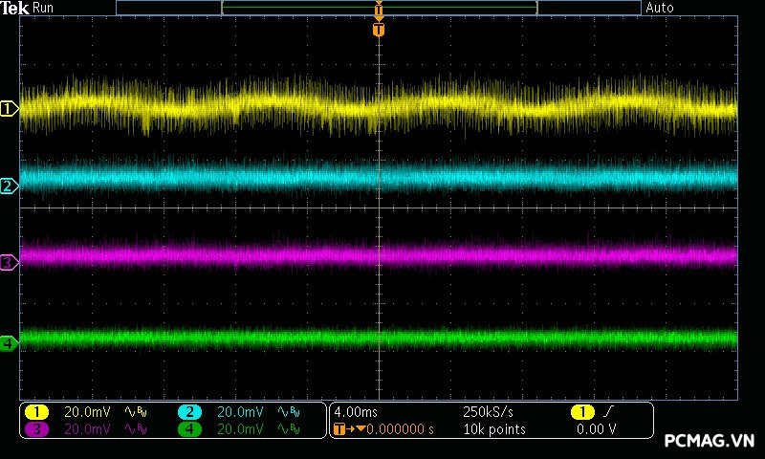Select the cyan channel 2 badge in readout

[190, 412]
